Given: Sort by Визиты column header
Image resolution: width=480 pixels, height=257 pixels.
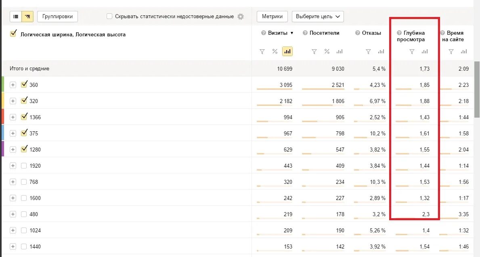Looking at the screenshot, I should 278,33.
